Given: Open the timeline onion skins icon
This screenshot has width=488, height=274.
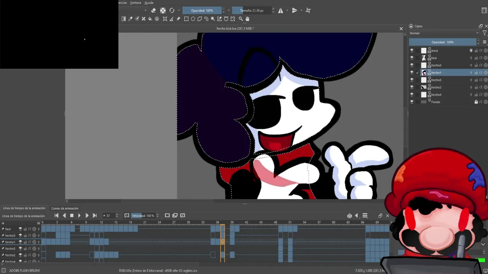Looking at the screenshot, I should pos(349,216).
